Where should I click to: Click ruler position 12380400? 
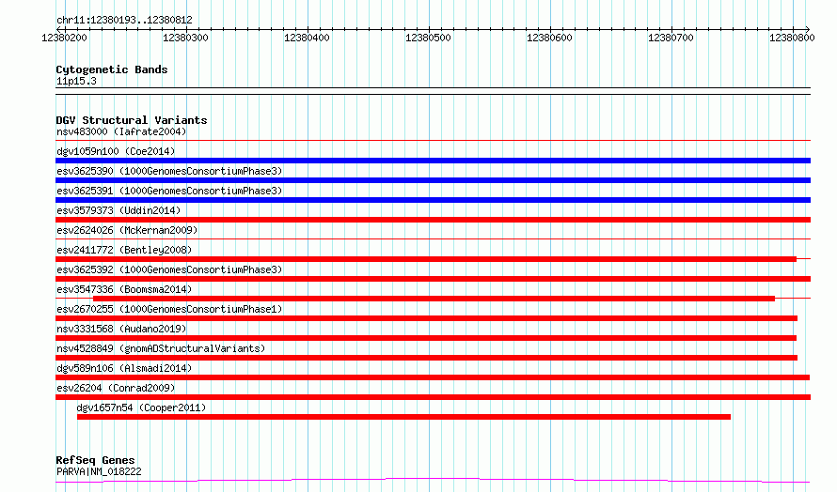click(307, 38)
